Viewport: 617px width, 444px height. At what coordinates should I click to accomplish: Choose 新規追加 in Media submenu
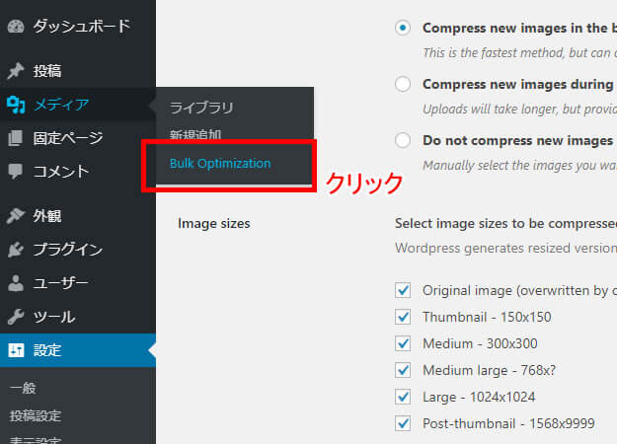click(x=195, y=134)
